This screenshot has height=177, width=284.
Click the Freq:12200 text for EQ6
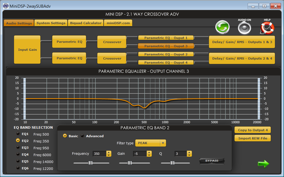tap(43, 169)
